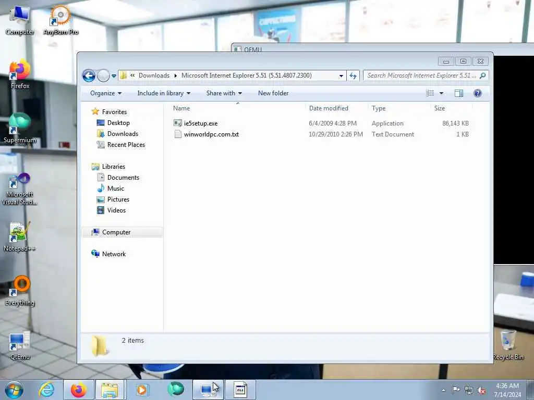This screenshot has height=400, width=534.
Task: Go back using the Explorer back arrow
Action: pos(89,76)
